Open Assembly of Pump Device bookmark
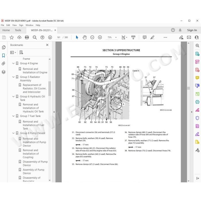 click(34, 171)
